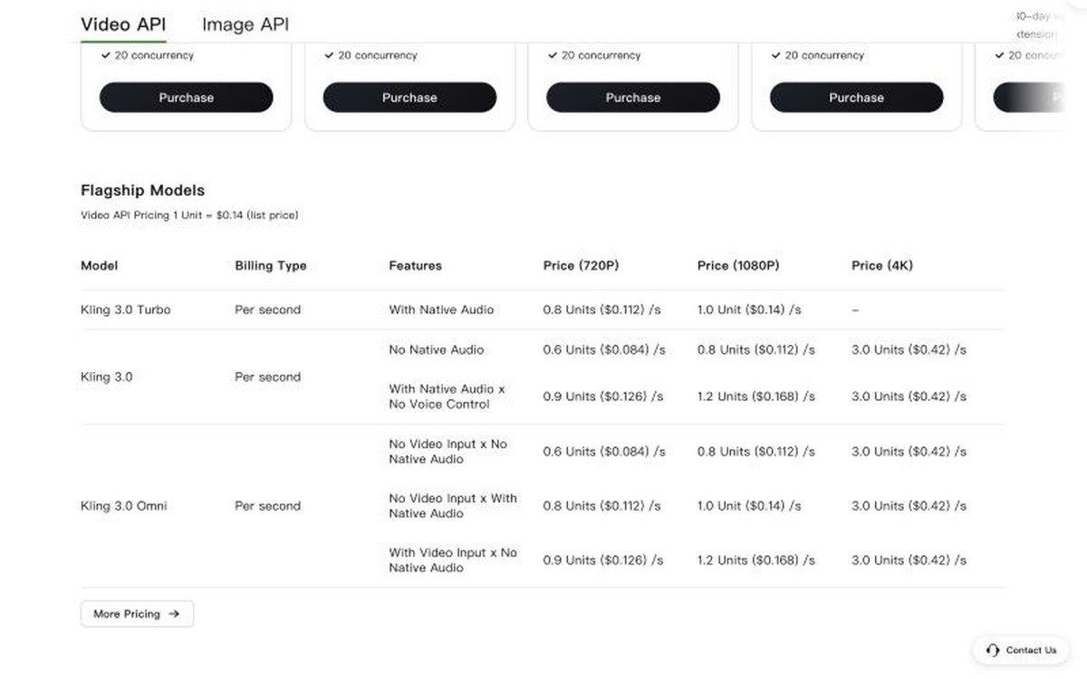Open the More Pricing link button
The width and height of the screenshot is (1087, 679).
137,614
